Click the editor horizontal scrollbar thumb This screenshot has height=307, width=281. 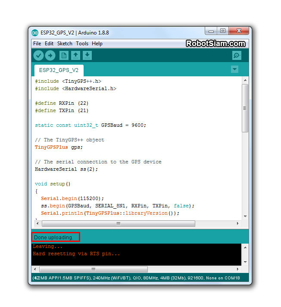pos(119,223)
